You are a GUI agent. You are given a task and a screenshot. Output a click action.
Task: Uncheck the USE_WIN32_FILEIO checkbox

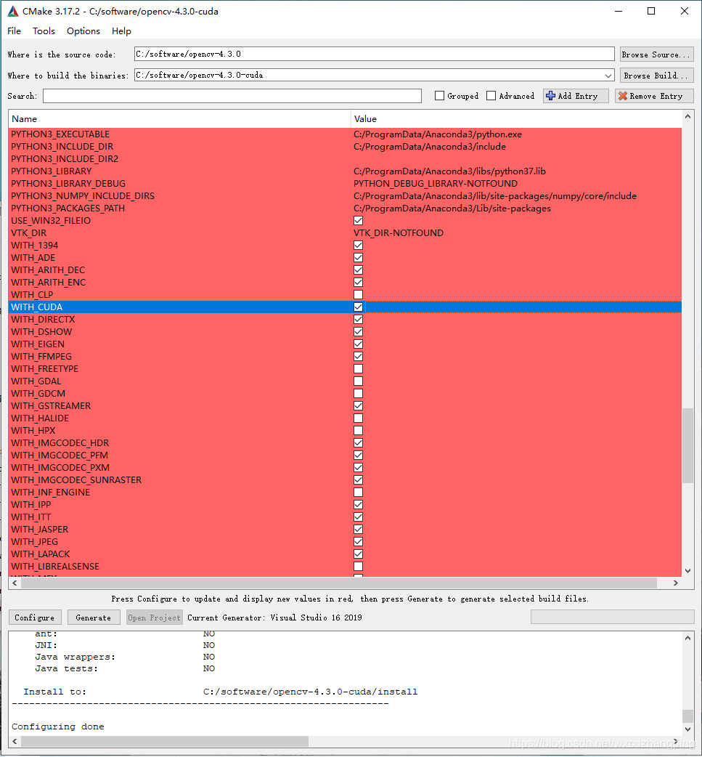point(358,221)
